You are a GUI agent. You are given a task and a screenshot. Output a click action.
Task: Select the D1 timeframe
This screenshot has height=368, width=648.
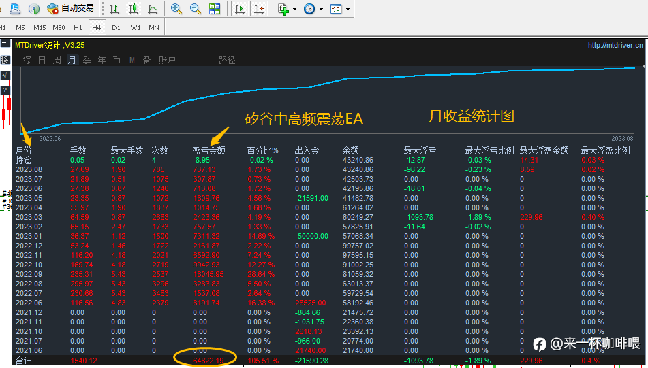point(116,27)
